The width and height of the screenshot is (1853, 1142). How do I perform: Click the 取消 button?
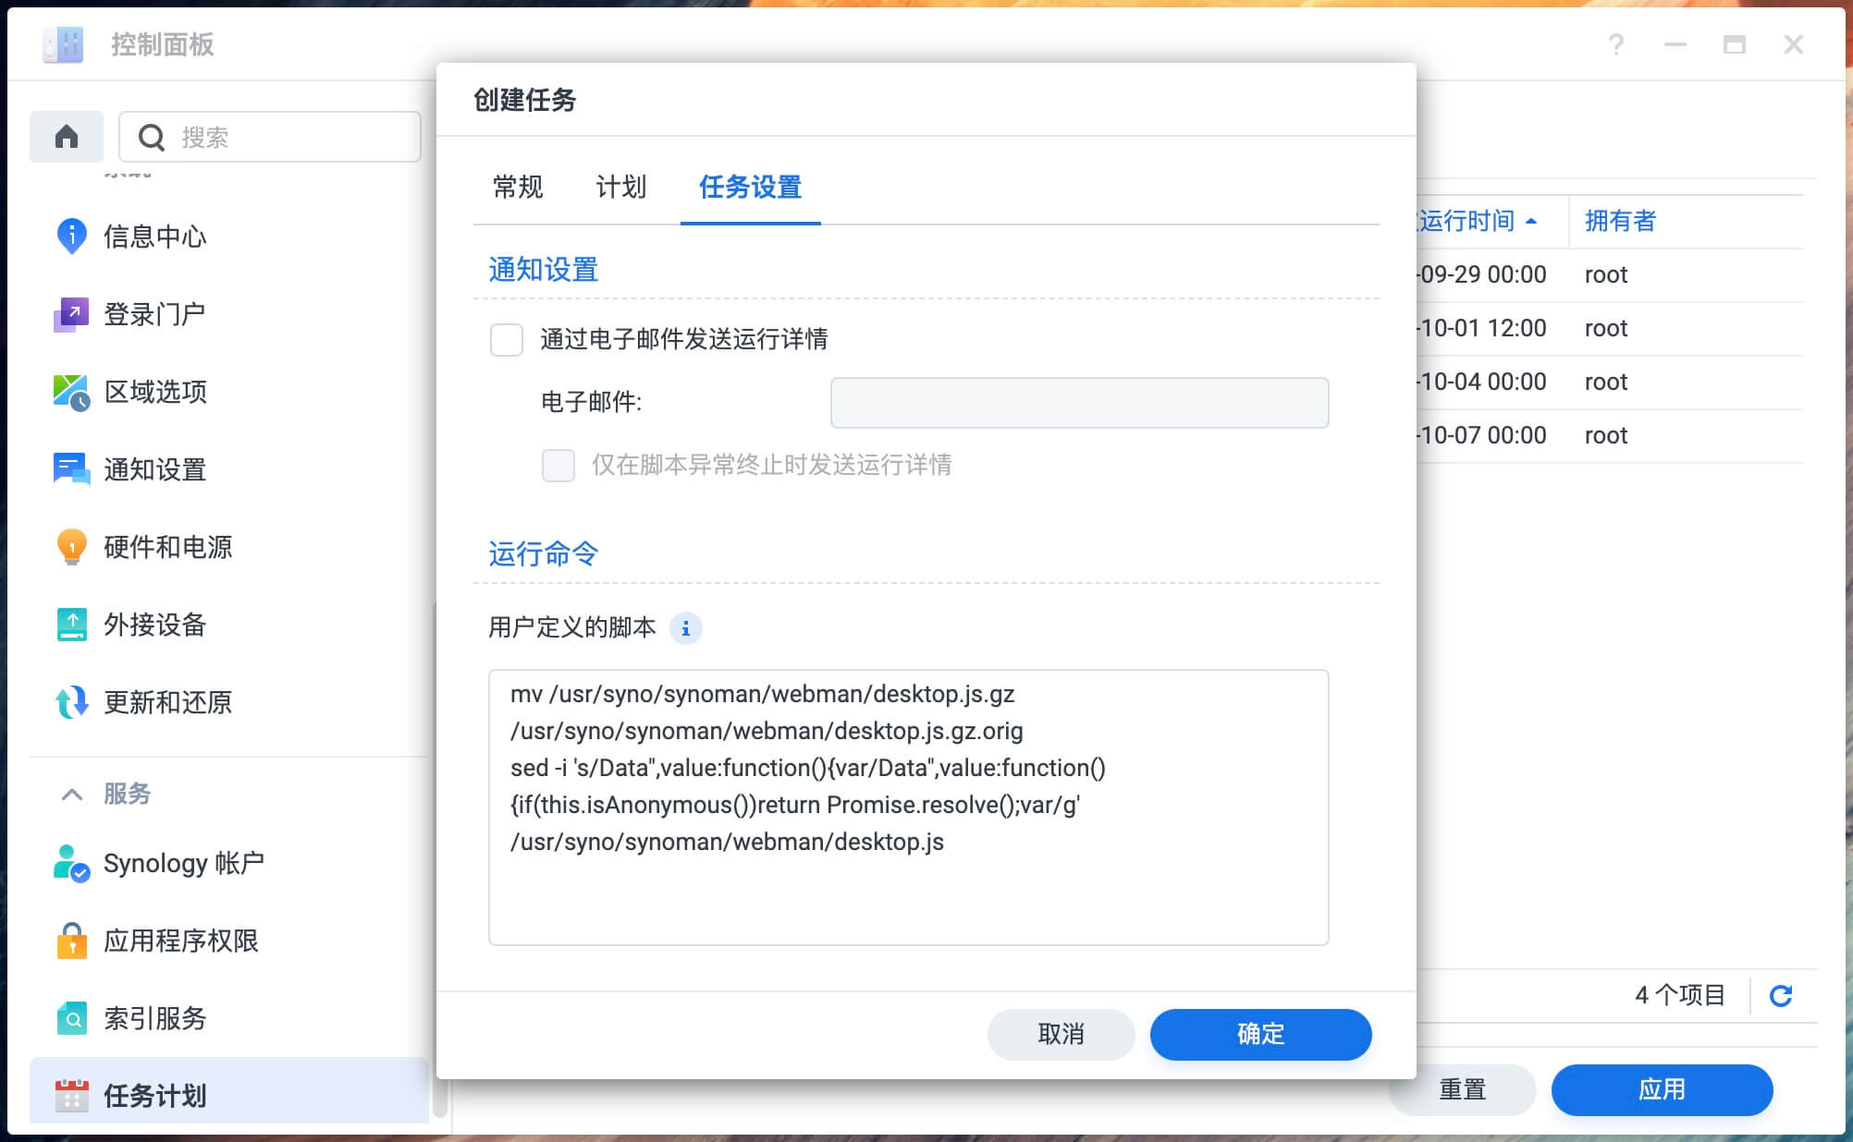point(1061,1034)
